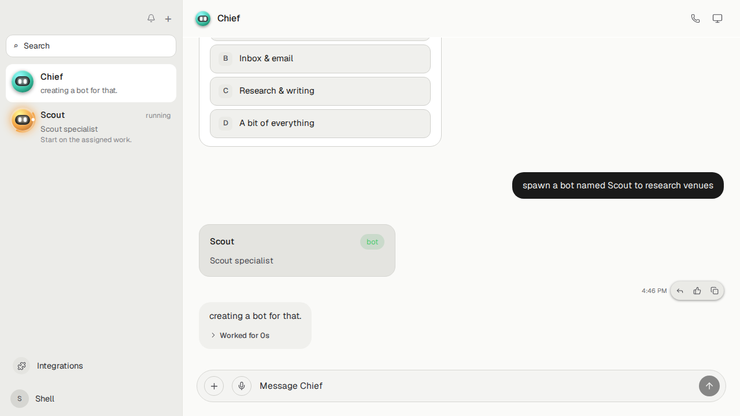Select option B Inbox & email

(x=320, y=58)
